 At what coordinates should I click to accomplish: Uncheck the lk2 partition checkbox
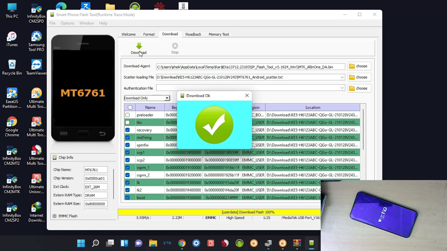click(127, 190)
